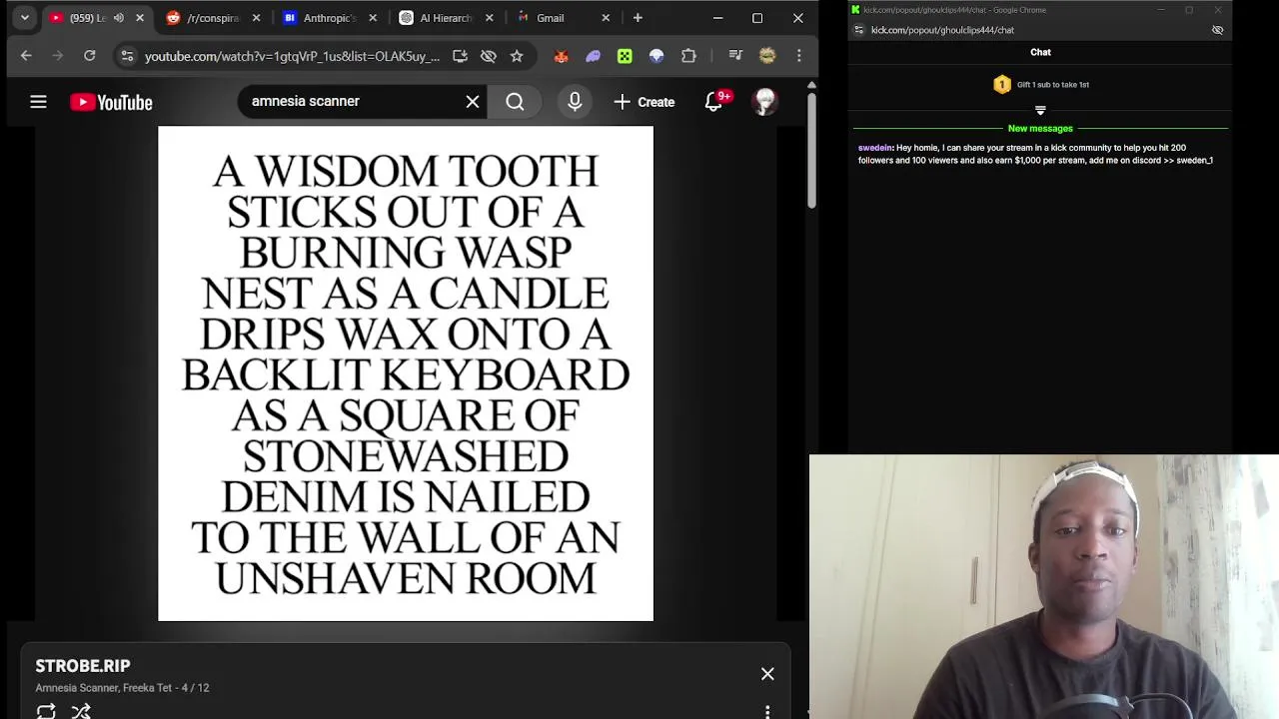This screenshot has width=1279, height=719.
Task: Close the STROBE.RIP playlist panel
Action: 767,674
